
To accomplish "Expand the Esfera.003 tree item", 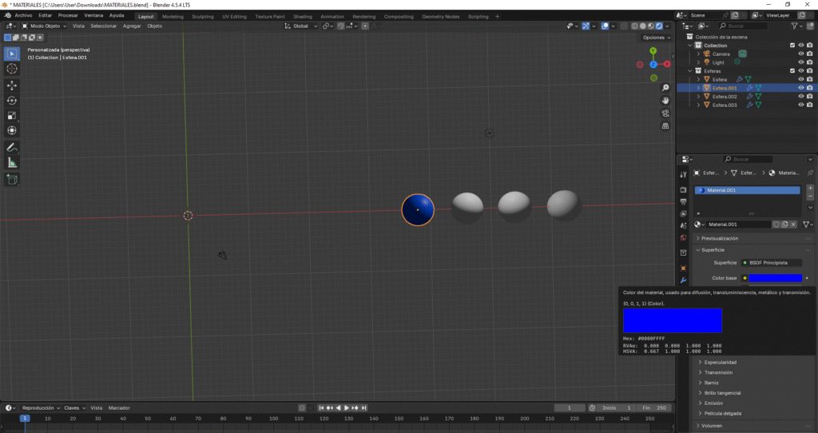I will click(x=698, y=105).
